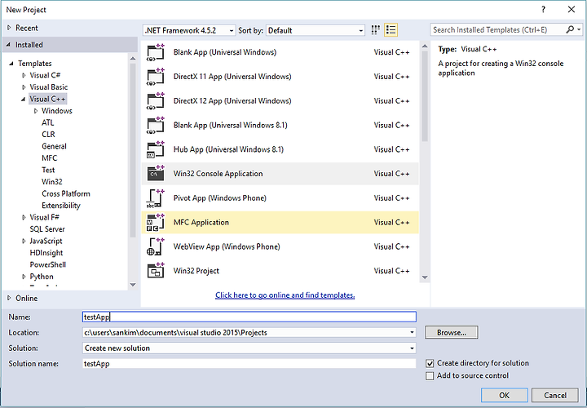Select the CLR template category
This screenshot has width=587, height=408.
pos(48,135)
